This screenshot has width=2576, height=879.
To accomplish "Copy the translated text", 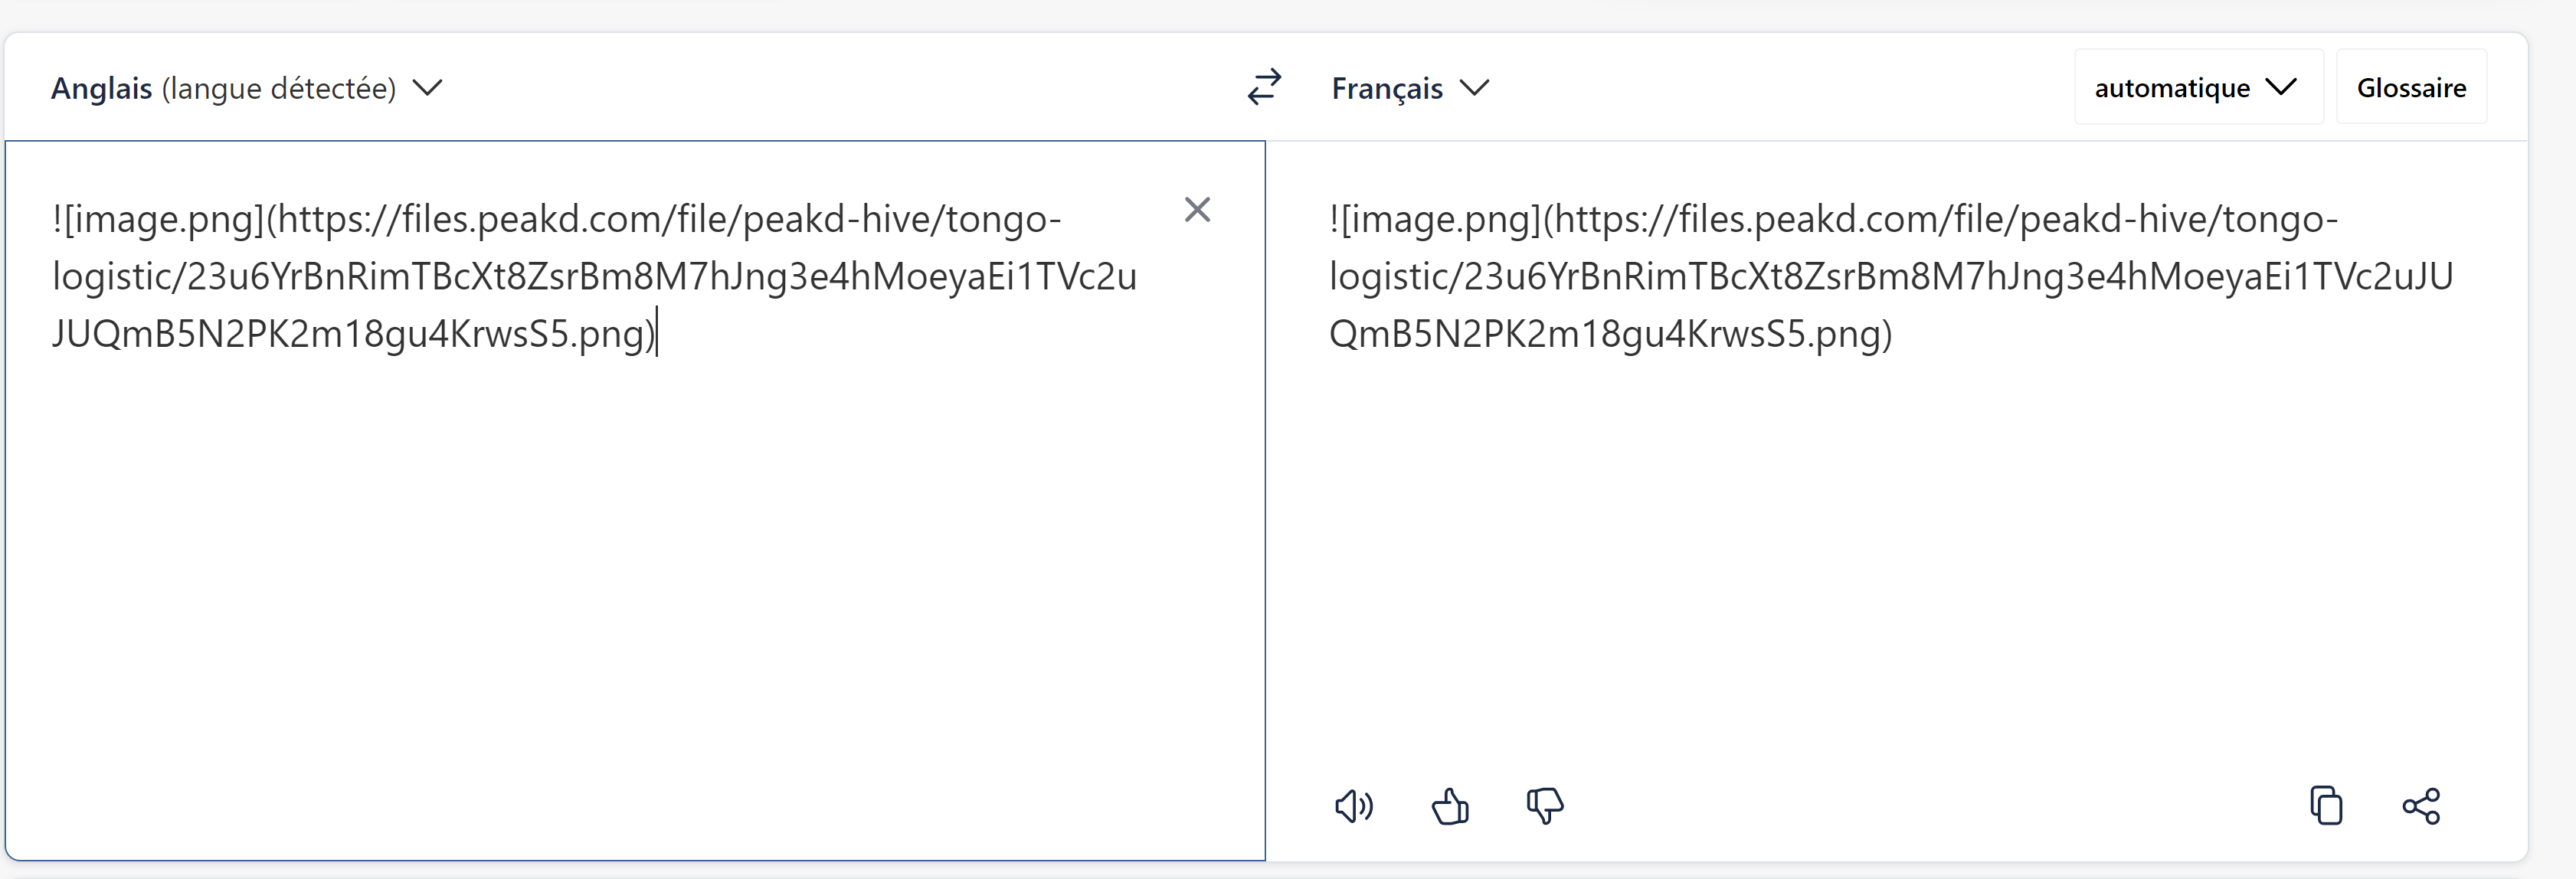I will coord(2326,806).
